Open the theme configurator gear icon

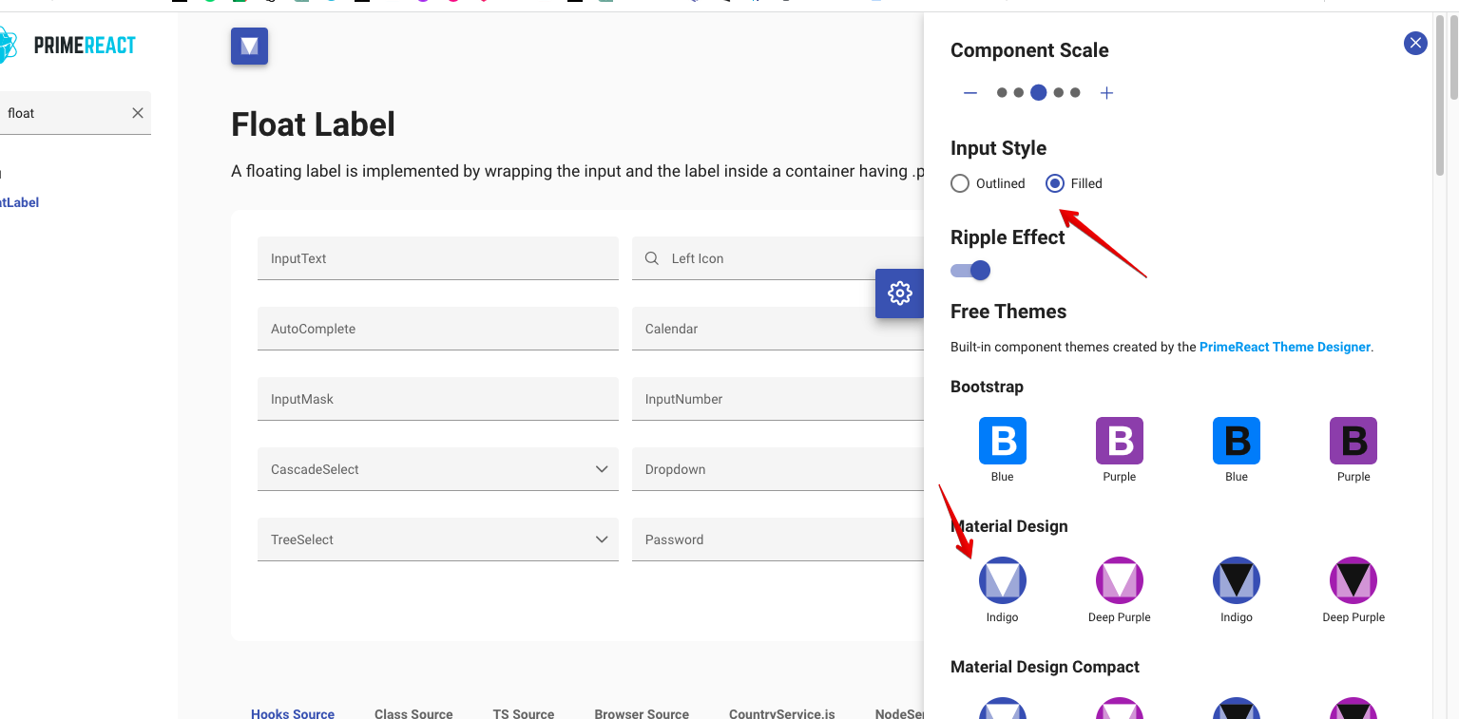coord(899,293)
